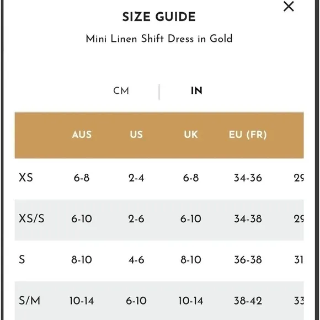This screenshot has width=320, height=320.
Task: Click the UK column header
Action: click(191, 135)
